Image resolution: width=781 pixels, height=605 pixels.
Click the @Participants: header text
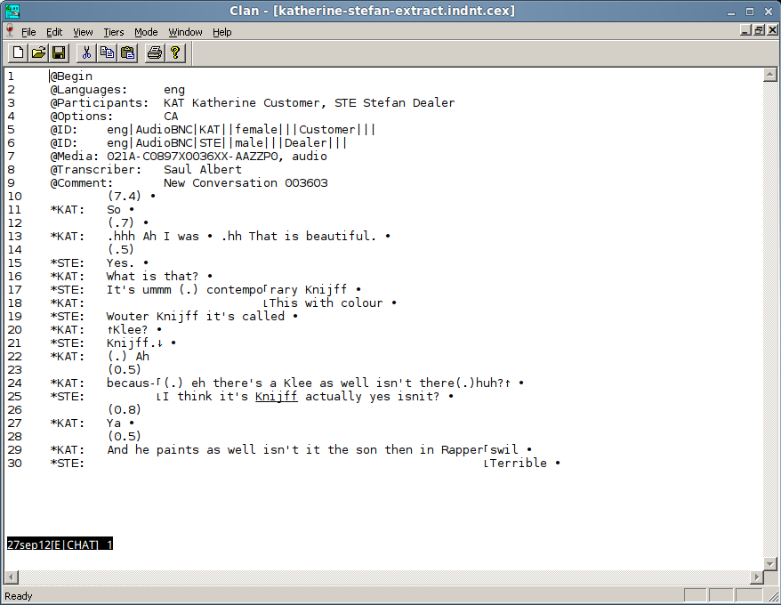click(x=99, y=103)
